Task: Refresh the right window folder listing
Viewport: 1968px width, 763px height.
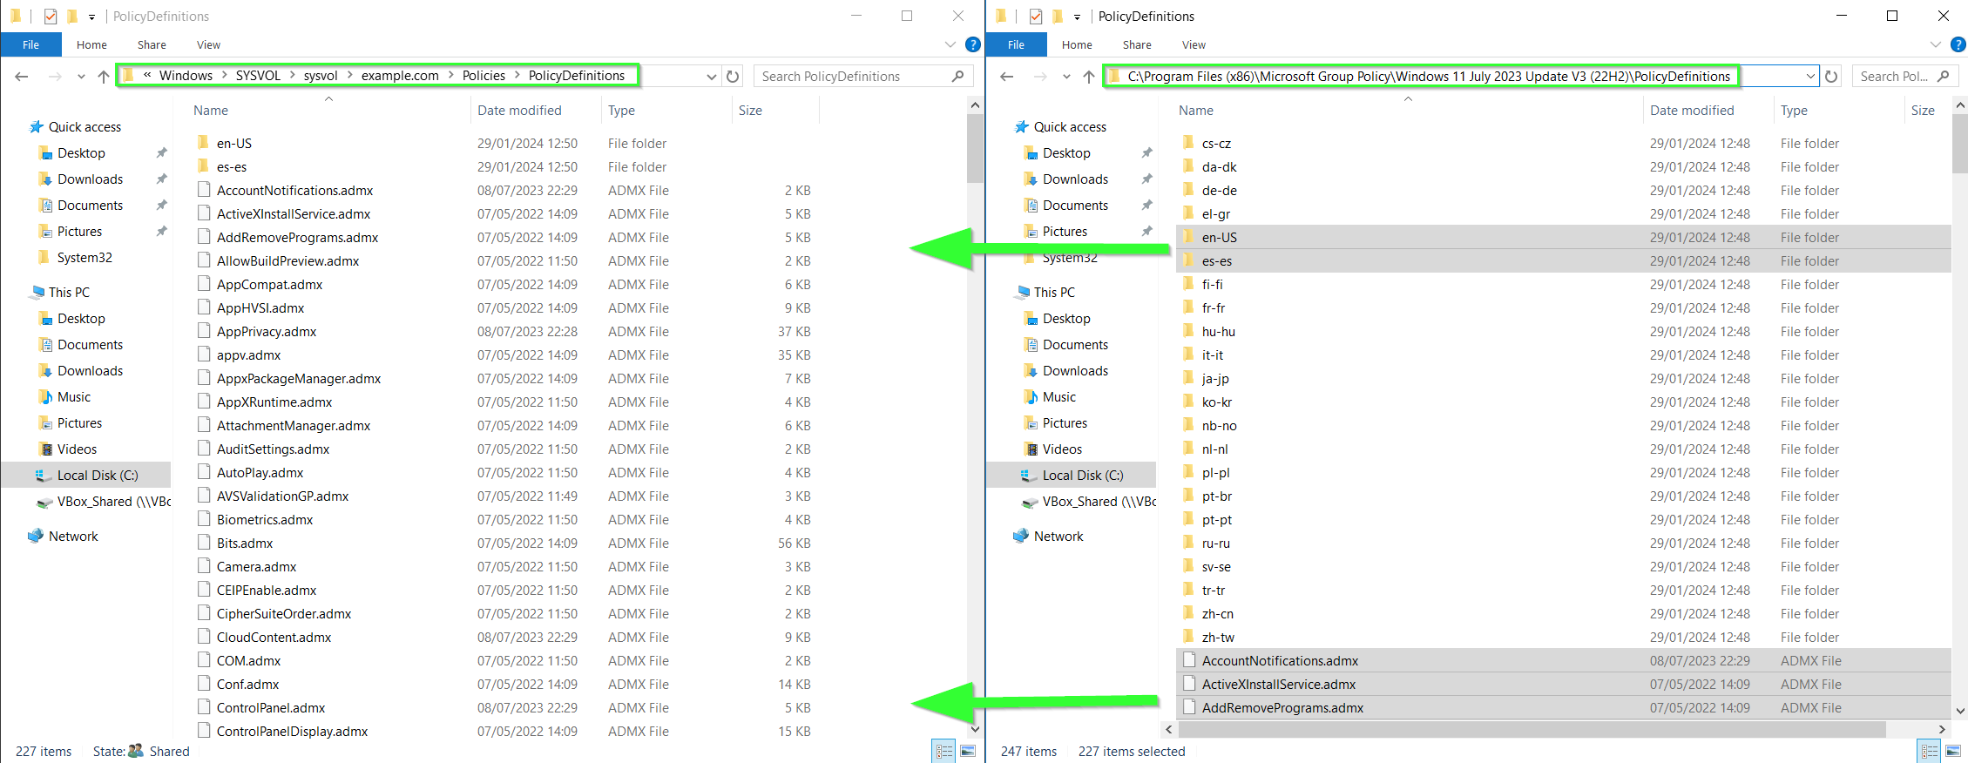Action: coord(1831,77)
